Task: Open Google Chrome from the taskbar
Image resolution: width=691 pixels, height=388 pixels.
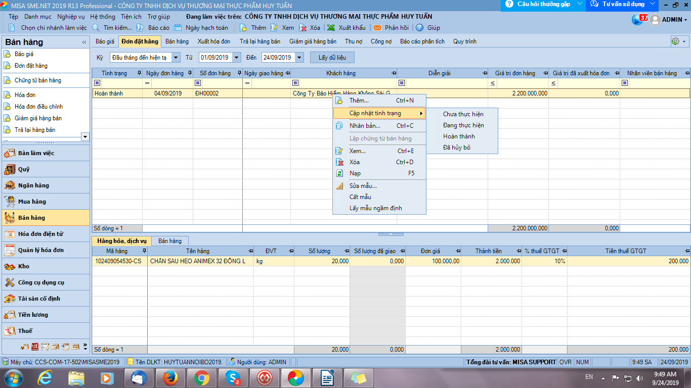Action: tap(201, 377)
